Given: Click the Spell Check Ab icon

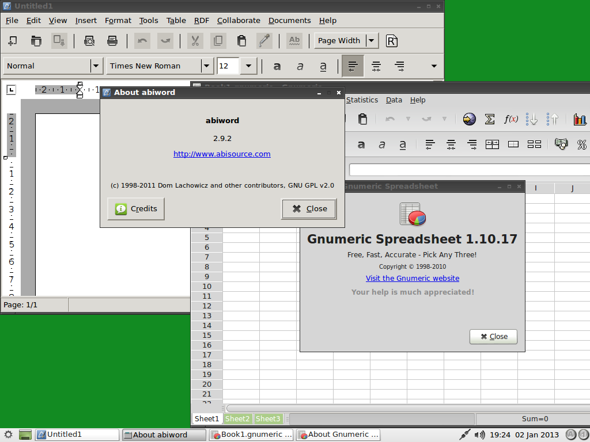Looking at the screenshot, I should (x=294, y=41).
